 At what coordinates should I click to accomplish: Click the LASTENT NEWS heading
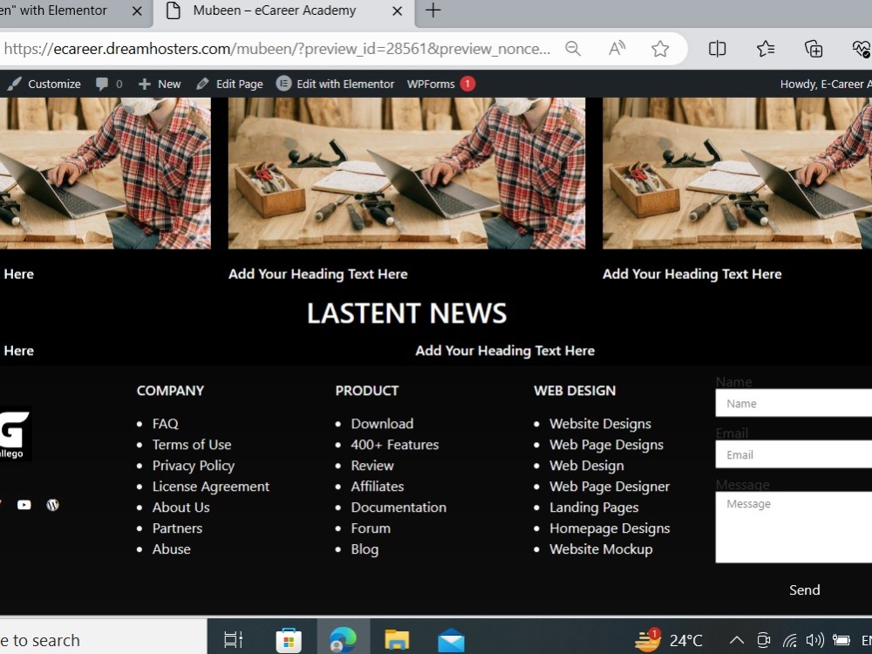[x=406, y=313]
